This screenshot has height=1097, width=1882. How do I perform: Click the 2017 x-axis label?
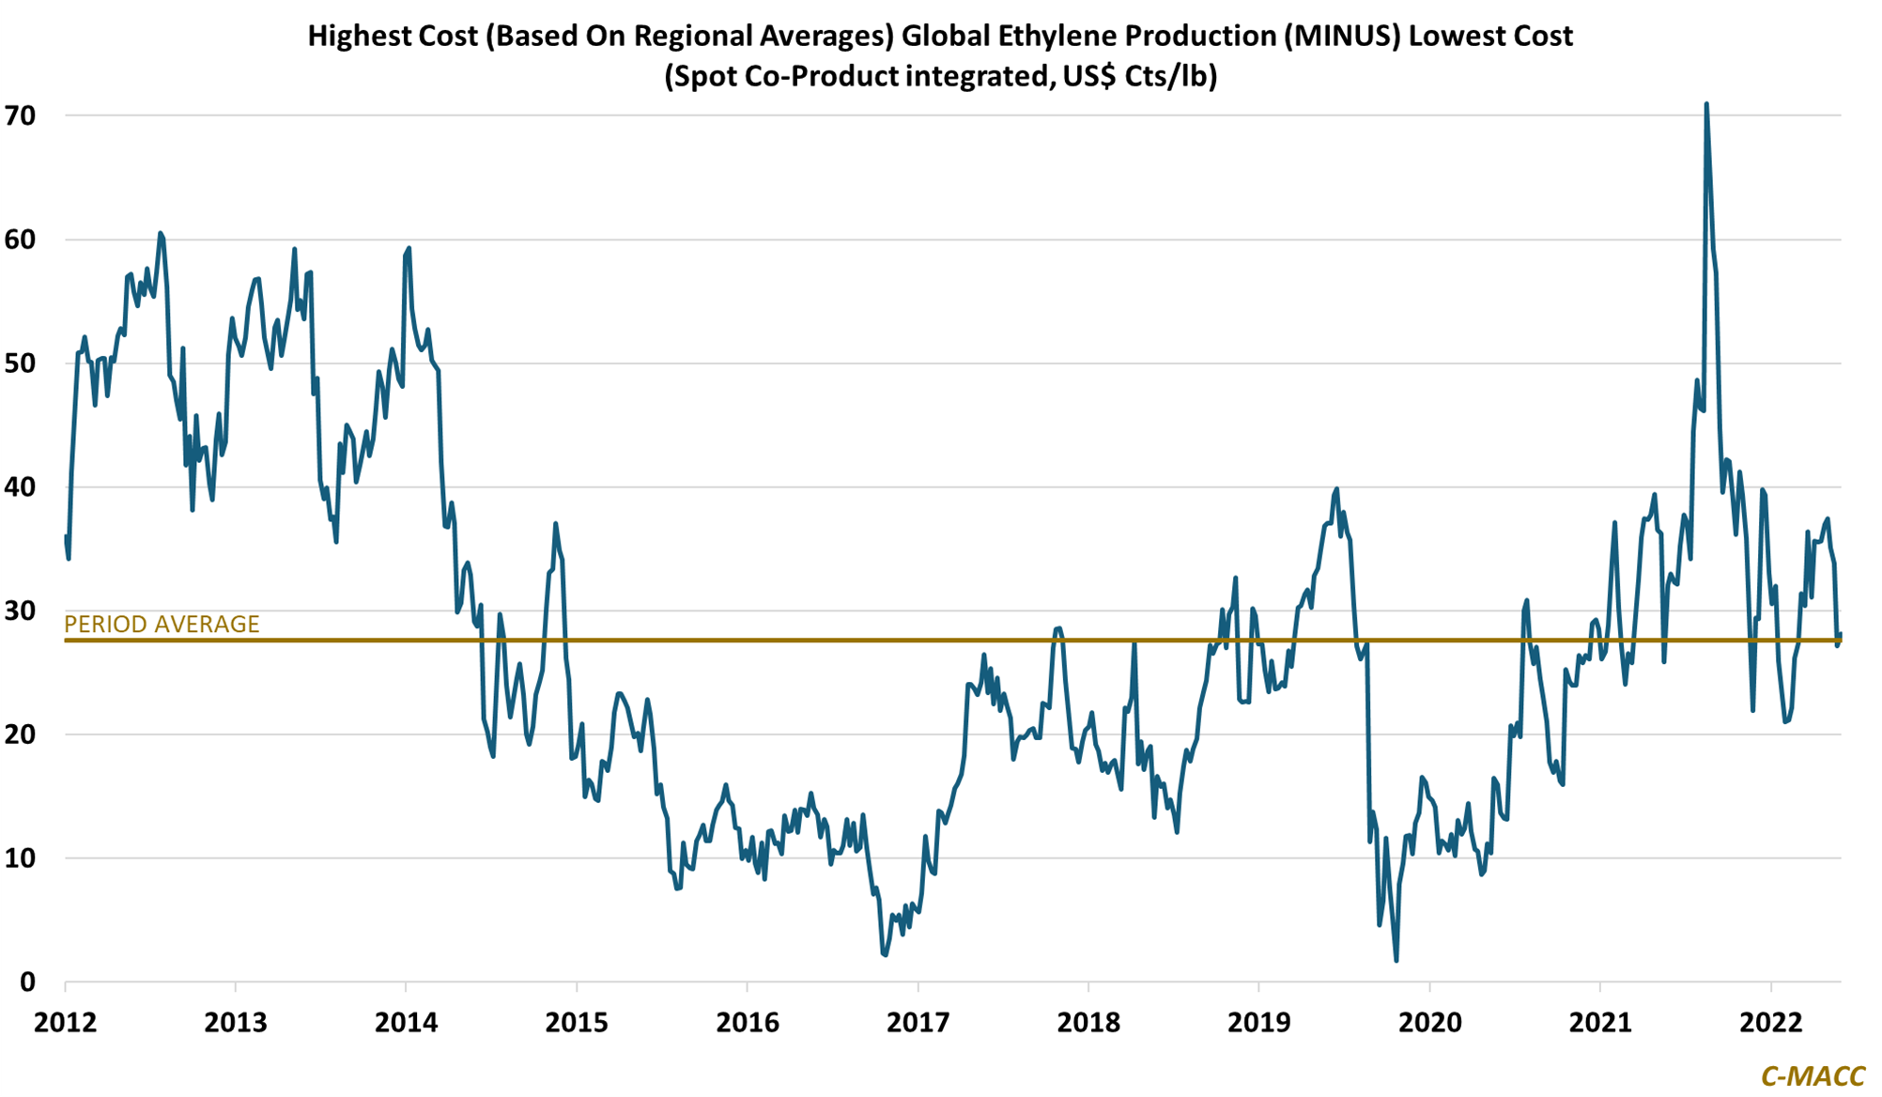[918, 1022]
